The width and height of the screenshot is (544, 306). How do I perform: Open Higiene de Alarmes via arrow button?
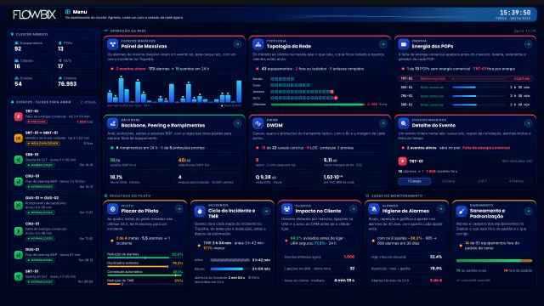click(x=440, y=208)
